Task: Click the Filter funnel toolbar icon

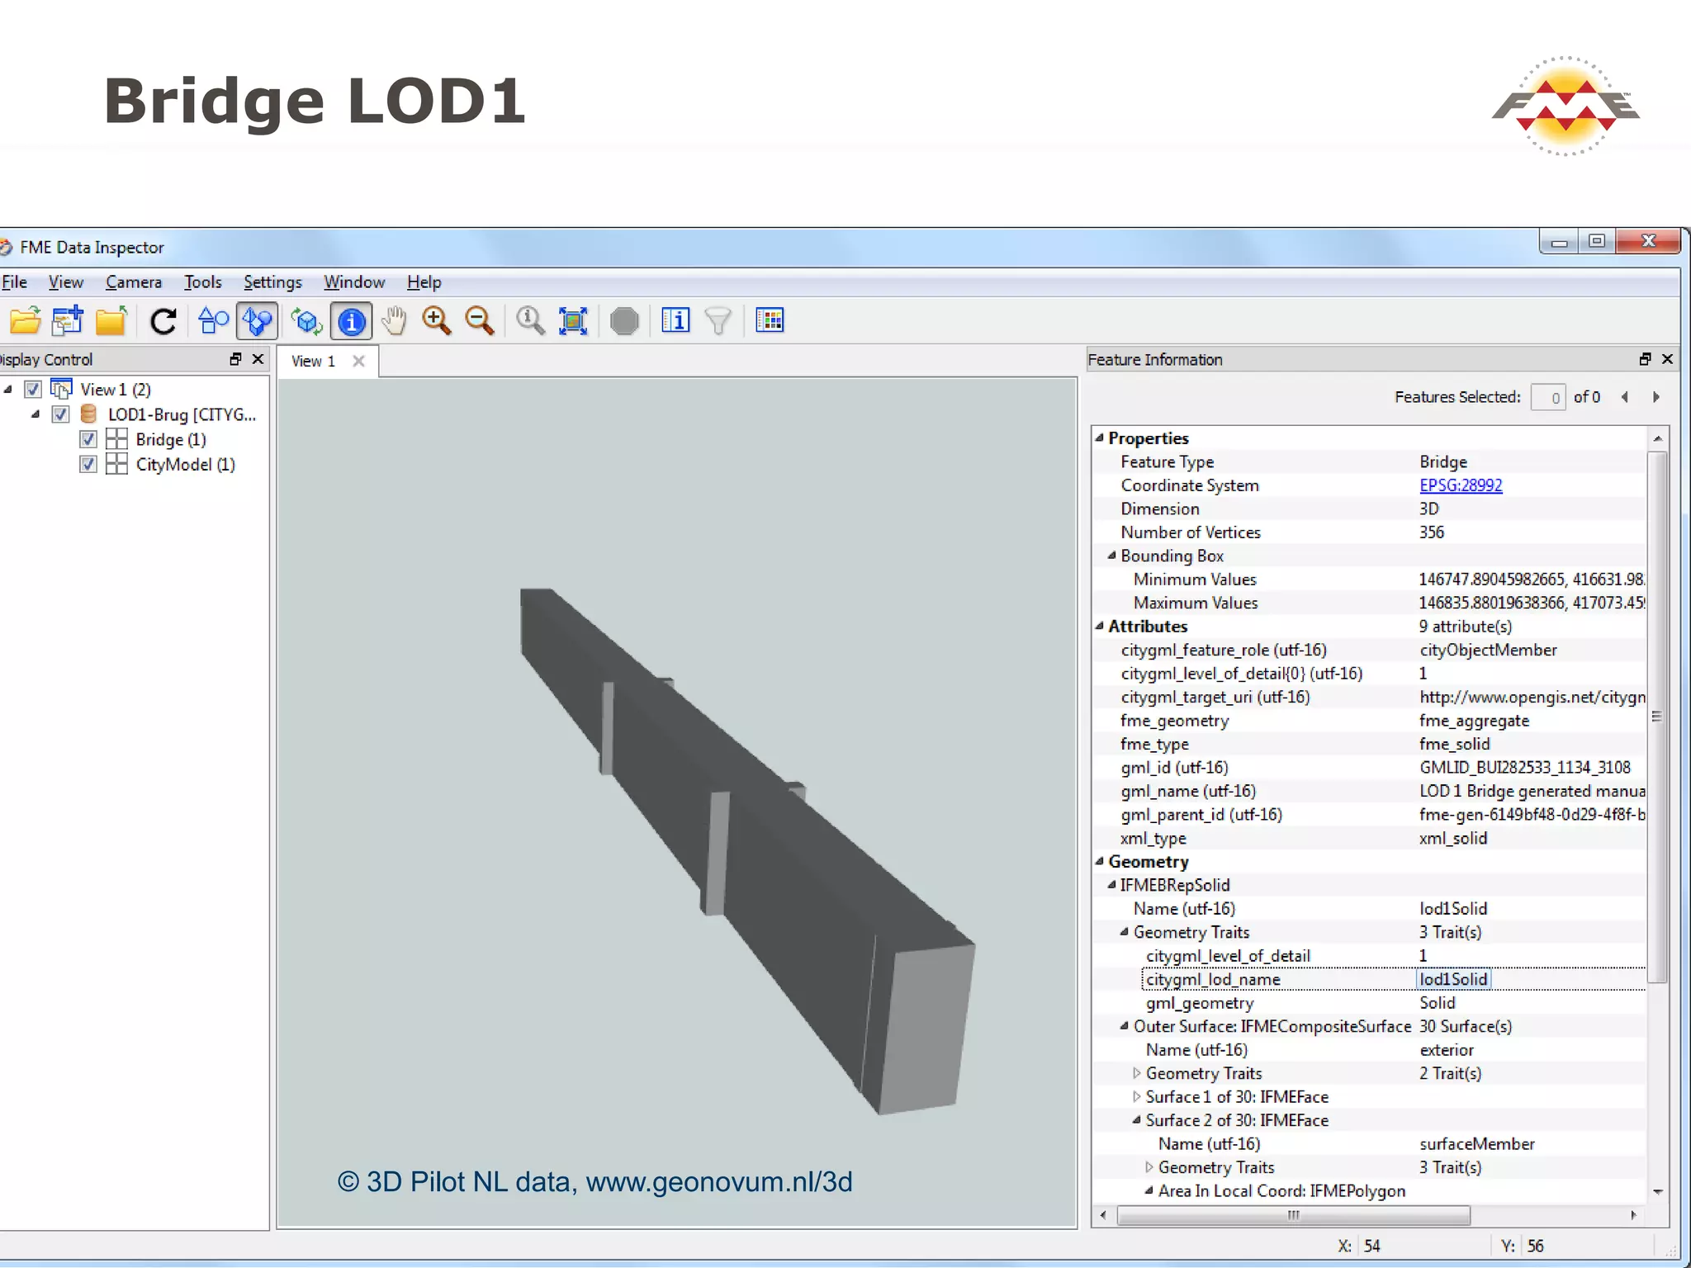Action: (x=718, y=320)
